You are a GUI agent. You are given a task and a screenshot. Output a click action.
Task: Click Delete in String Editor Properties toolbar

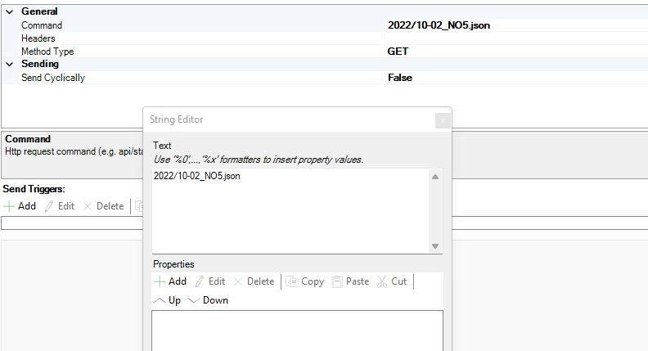pyautogui.click(x=254, y=281)
